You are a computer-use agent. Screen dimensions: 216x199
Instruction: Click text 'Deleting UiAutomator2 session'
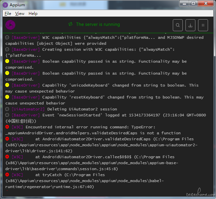click(x=82, y=109)
